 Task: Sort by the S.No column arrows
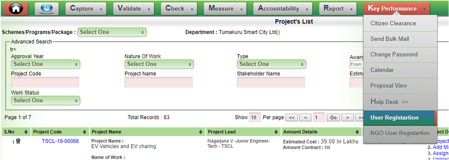[26, 132]
